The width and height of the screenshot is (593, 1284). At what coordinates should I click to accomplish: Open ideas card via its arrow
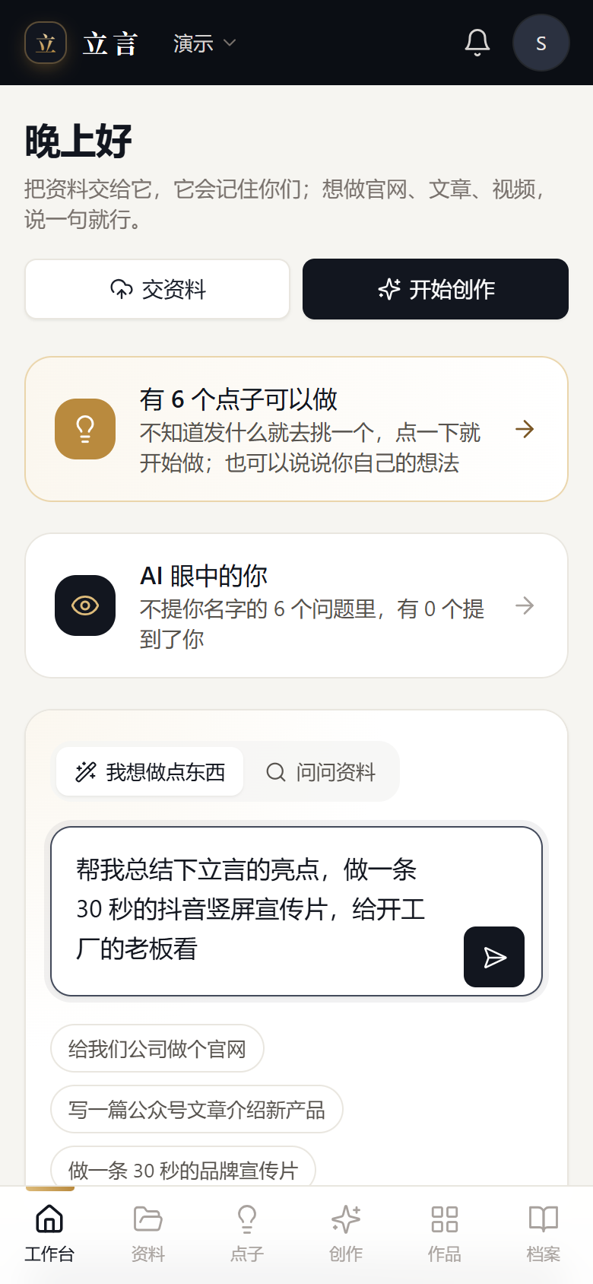pyautogui.click(x=525, y=429)
